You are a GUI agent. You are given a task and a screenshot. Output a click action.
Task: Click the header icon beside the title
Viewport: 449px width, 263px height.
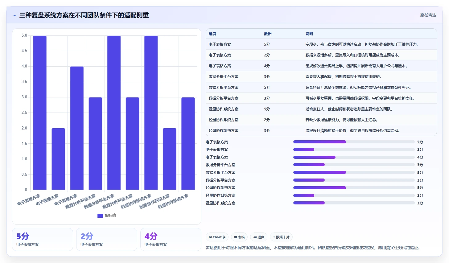[14, 15]
